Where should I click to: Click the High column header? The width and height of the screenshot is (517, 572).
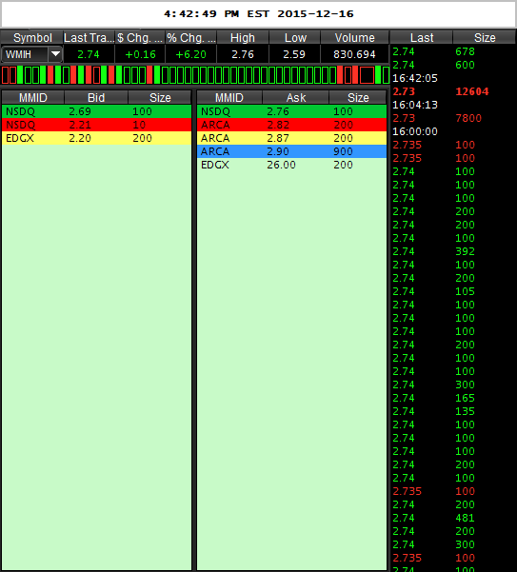[243, 37]
